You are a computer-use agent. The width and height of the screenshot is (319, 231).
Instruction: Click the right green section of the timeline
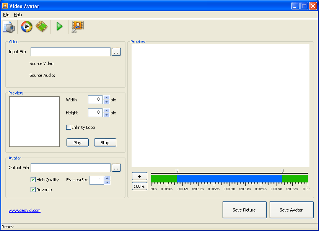pyautogui.click(x=295, y=179)
